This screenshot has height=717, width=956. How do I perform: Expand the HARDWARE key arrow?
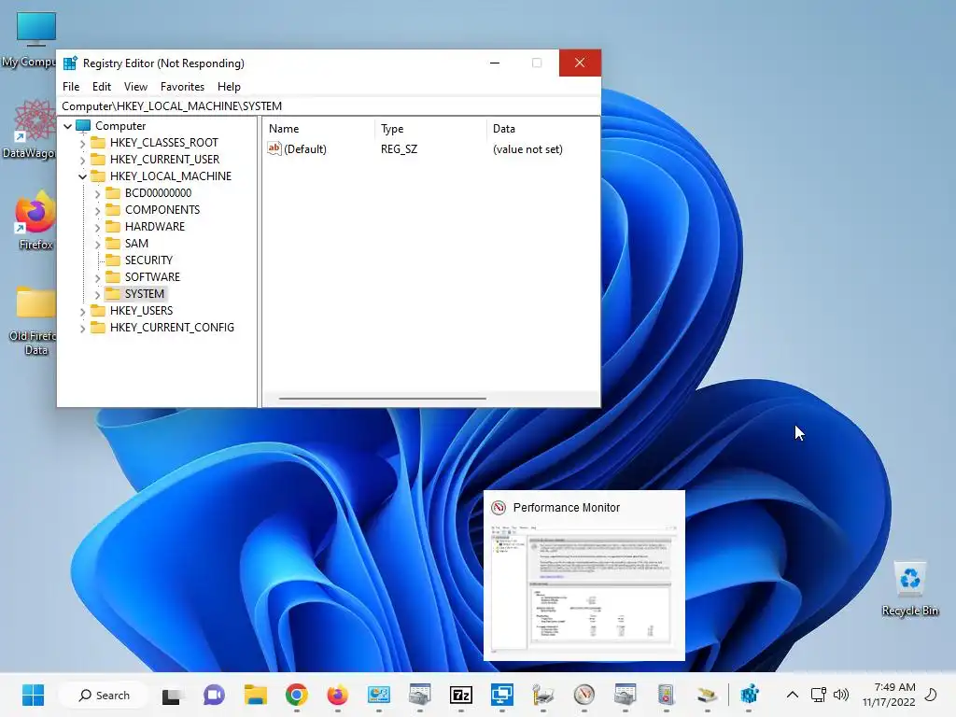97,227
